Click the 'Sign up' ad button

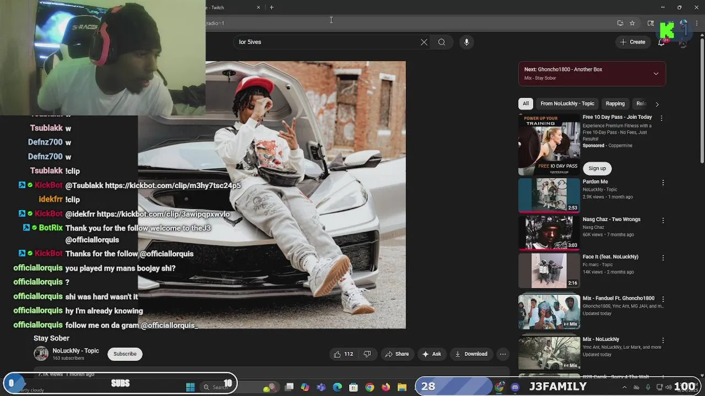pyautogui.click(x=597, y=168)
